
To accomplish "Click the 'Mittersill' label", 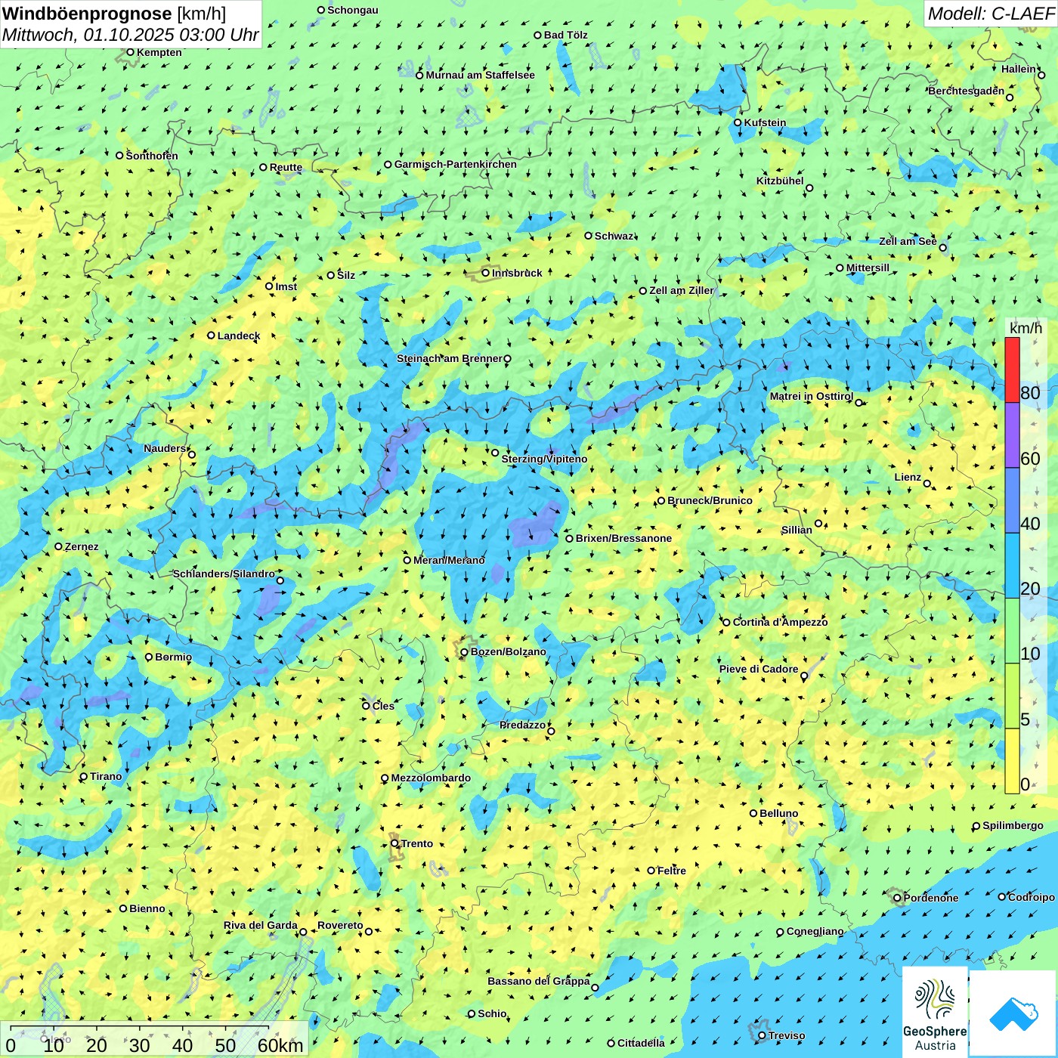I will point(868,268).
